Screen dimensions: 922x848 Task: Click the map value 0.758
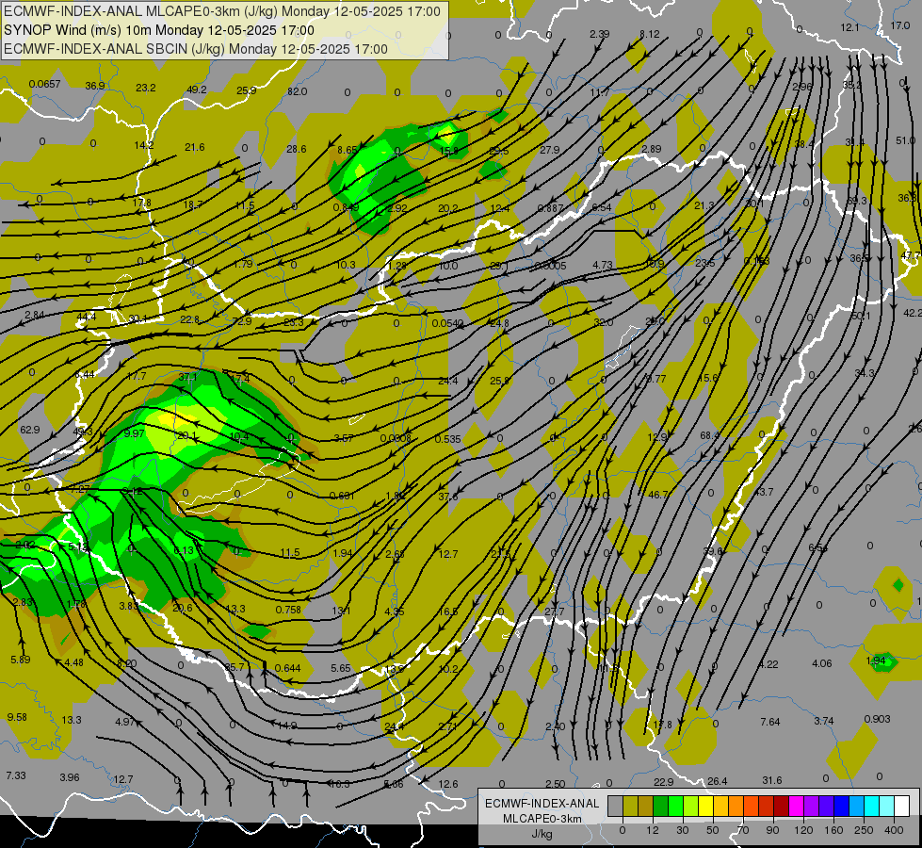point(289,609)
